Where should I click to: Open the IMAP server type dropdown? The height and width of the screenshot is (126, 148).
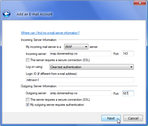point(76,47)
